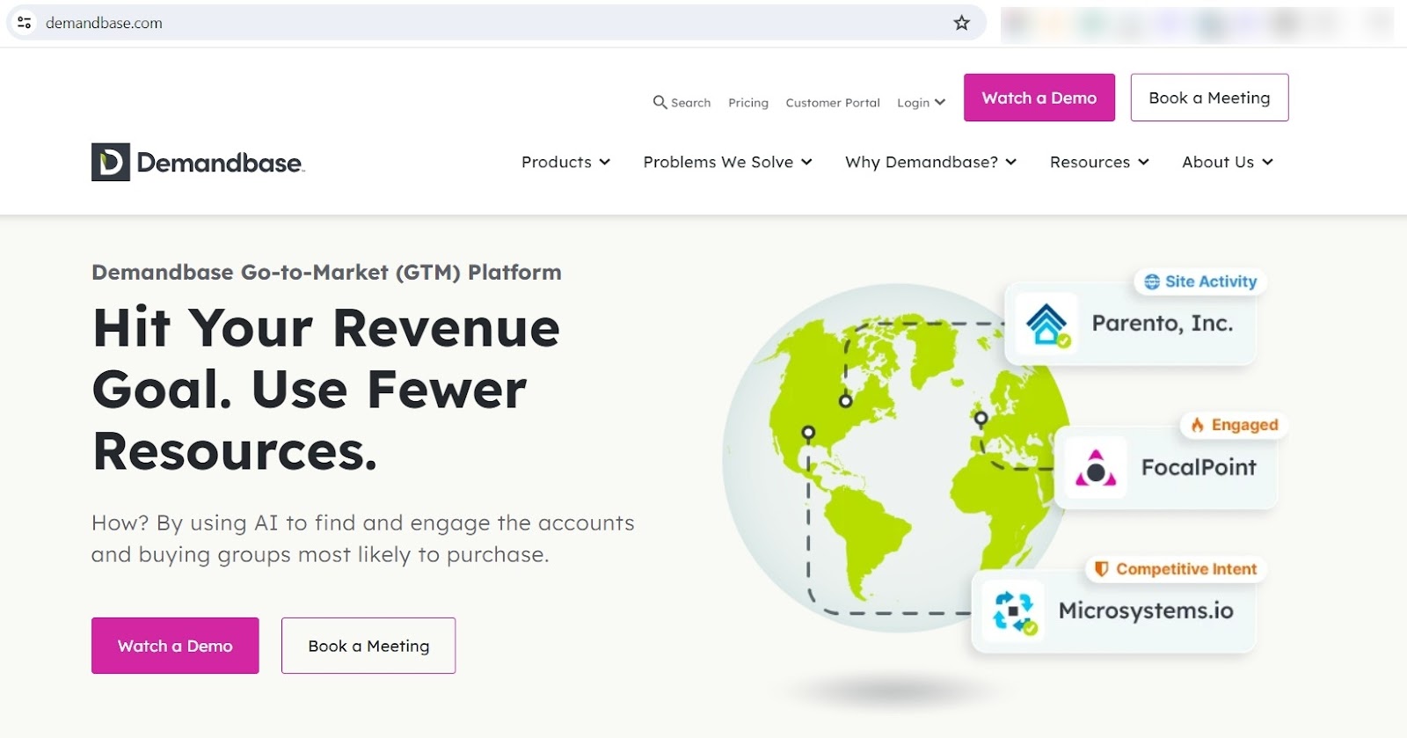Click the Demandbase Go-to-Market (GTM) Platform subtitle
The width and height of the screenshot is (1407, 738).
point(326,273)
